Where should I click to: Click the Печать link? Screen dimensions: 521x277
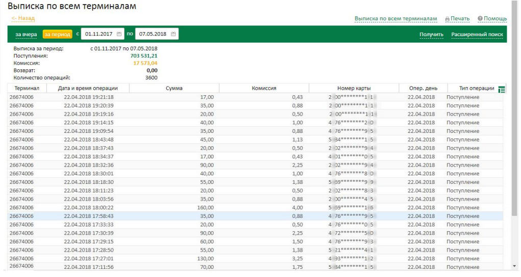tap(460, 18)
